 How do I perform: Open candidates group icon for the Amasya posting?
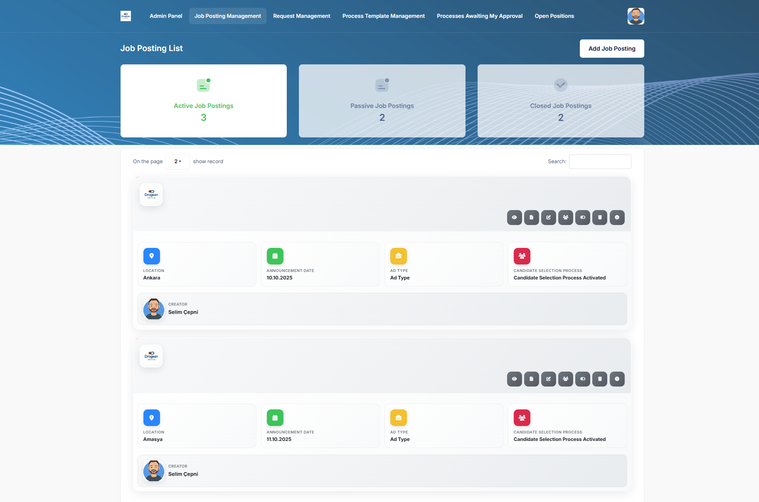[565, 379]
